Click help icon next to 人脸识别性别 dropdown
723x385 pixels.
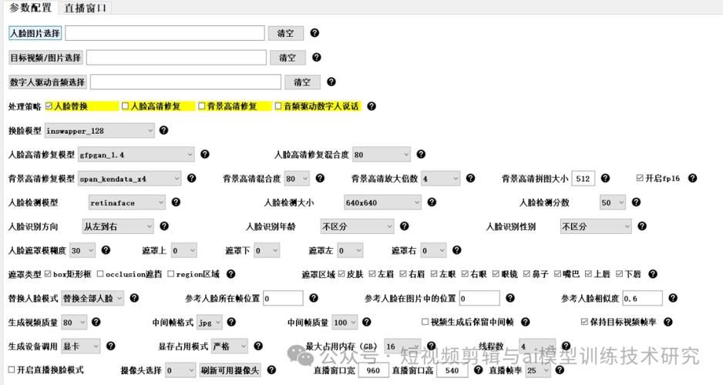pyautogui.click(x=642, y=226)
